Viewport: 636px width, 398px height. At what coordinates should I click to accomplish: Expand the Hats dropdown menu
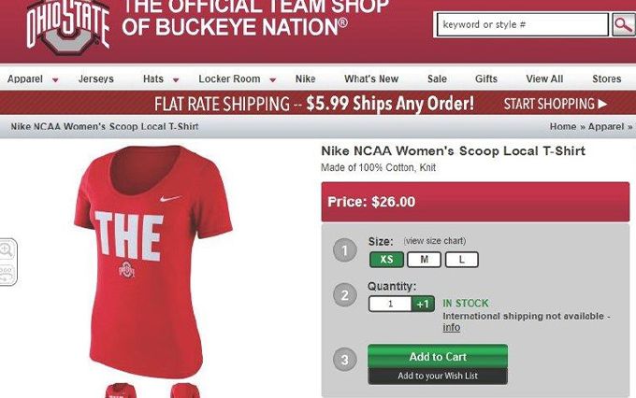(x=161, y=79)
